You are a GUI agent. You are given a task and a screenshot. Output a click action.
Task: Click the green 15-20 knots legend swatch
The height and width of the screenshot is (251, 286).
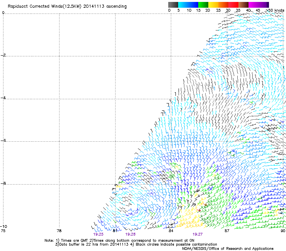click(203, 5)
